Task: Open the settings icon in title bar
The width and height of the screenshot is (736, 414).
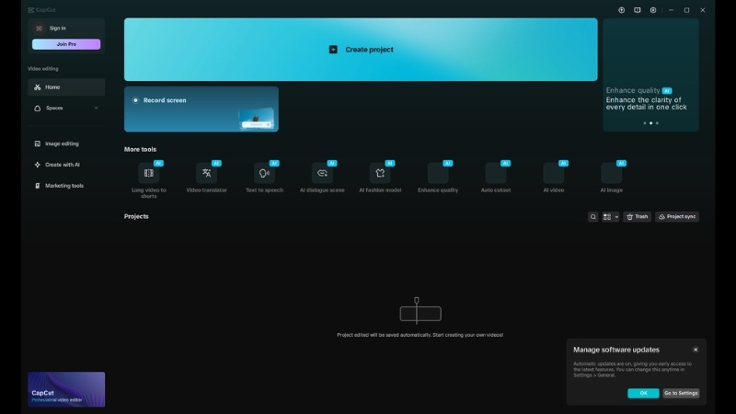Action: (653, 10)
